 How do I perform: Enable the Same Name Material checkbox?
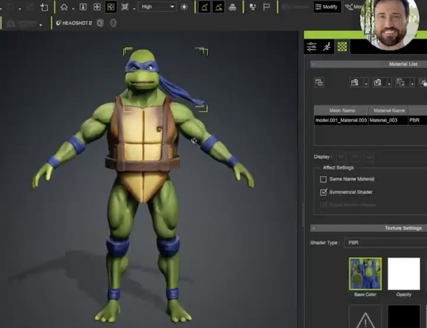tap(323, 179)
